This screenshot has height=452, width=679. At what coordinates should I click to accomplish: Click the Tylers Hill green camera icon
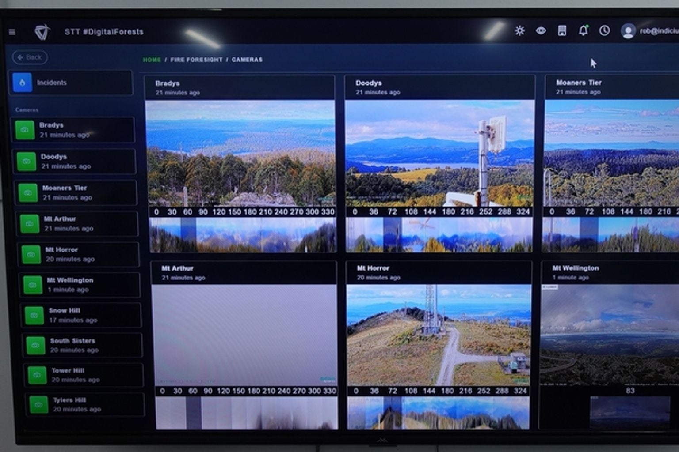click(38, 405)
